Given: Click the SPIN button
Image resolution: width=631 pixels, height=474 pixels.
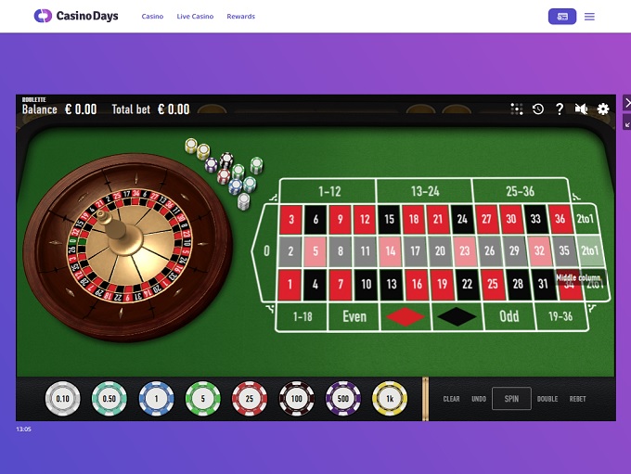Looking at the screenshot, I should (x=511, y=399).
